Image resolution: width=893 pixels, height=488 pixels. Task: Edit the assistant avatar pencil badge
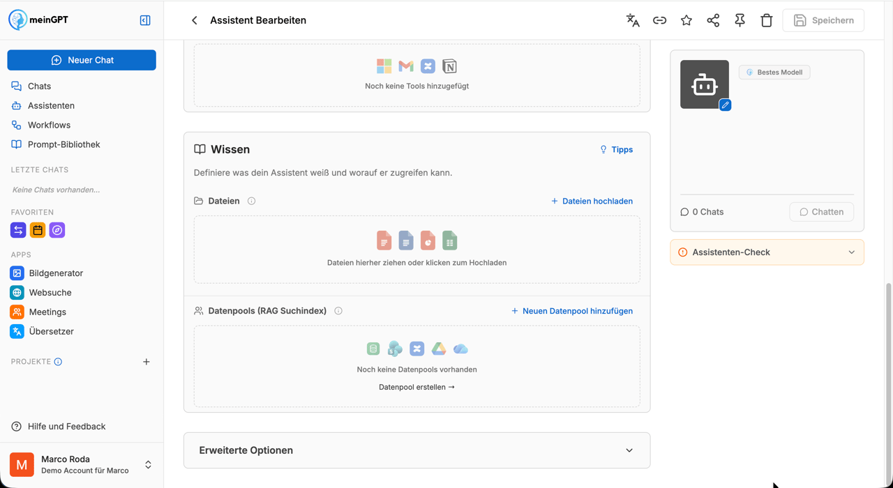click(x=725, y=105)
